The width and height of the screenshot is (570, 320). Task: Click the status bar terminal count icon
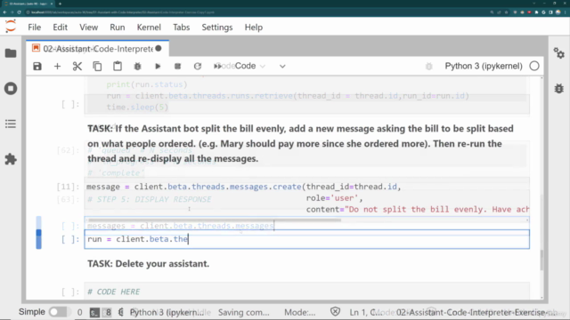(94, 312)
